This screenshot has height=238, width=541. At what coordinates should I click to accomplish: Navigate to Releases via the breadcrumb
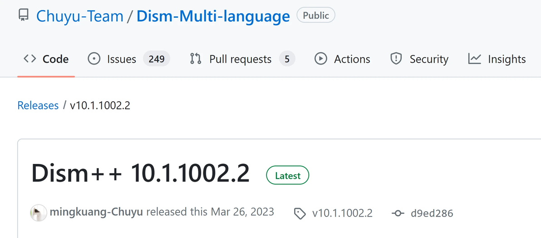click(38, 106)
